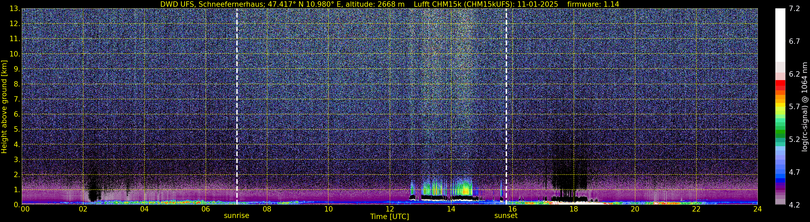Click the '11.' height axis tick label
This screenshot has width=810, height=222.
click(x=15, y=39)
